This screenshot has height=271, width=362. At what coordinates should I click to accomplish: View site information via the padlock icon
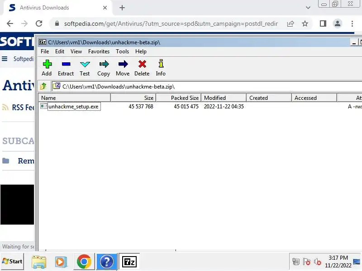[x=57, y=23]
